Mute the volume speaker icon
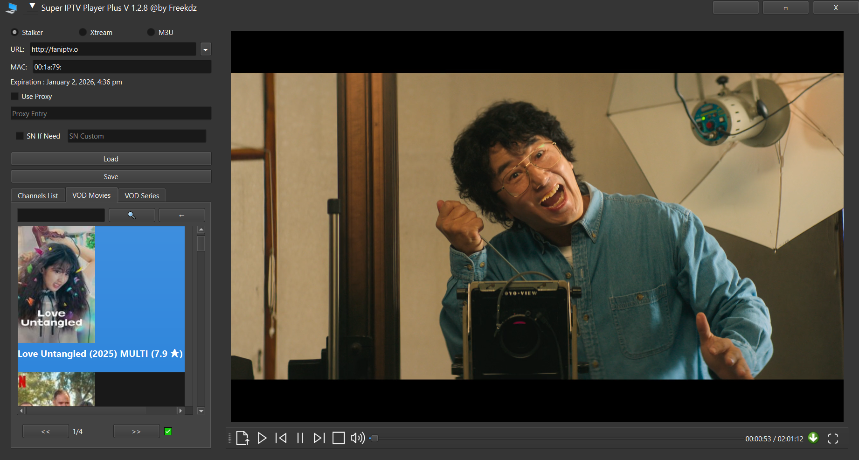The height and width of the screenshot is (460, 859). pyautogui.click(x=358, y=438)
